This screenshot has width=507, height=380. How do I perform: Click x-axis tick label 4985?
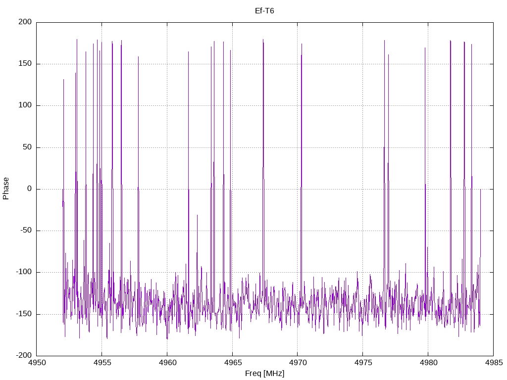tap(494, 363)
